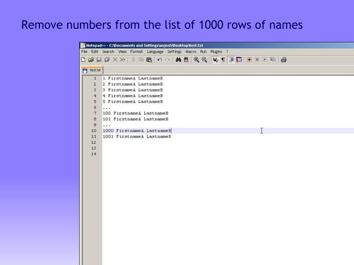Open the Plugins menu
354x265 pixels.
[x=216, y=52]
